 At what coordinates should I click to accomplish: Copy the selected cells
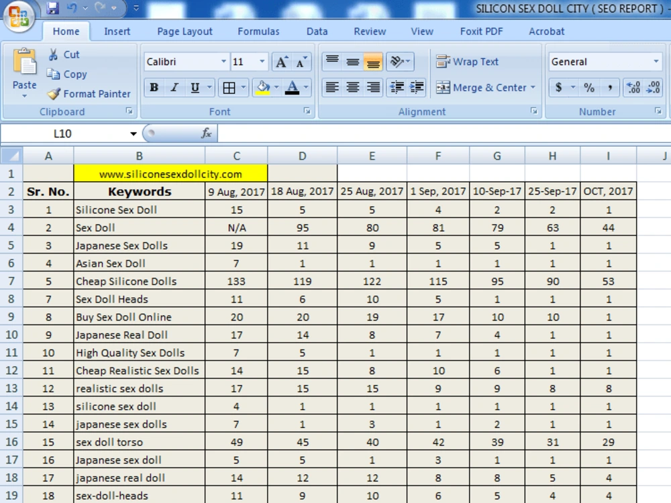coord(66,74)
